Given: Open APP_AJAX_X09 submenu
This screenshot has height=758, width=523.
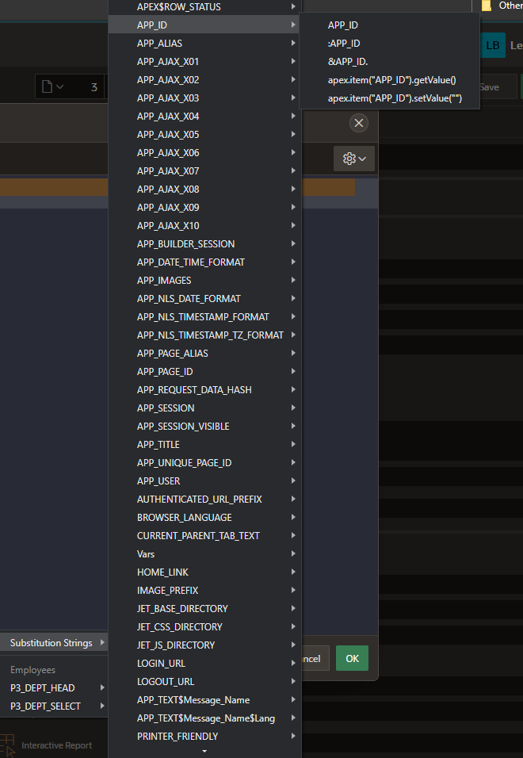Looking at the screenshot, I should [x=204, y=208].
